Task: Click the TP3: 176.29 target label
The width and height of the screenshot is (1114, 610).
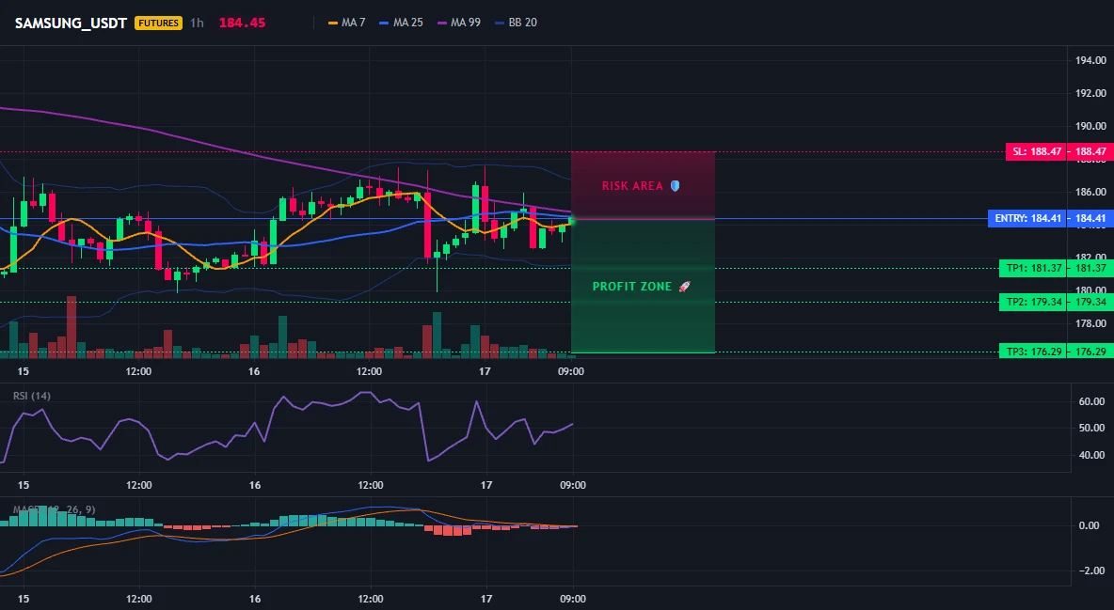Action: 1033,352
